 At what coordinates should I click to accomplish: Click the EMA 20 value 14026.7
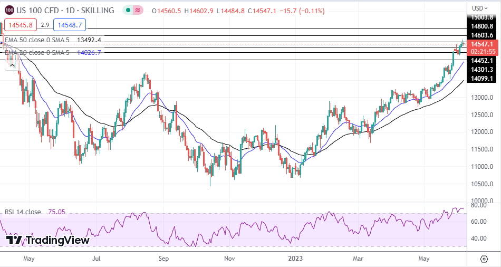(x=89, y=52)
